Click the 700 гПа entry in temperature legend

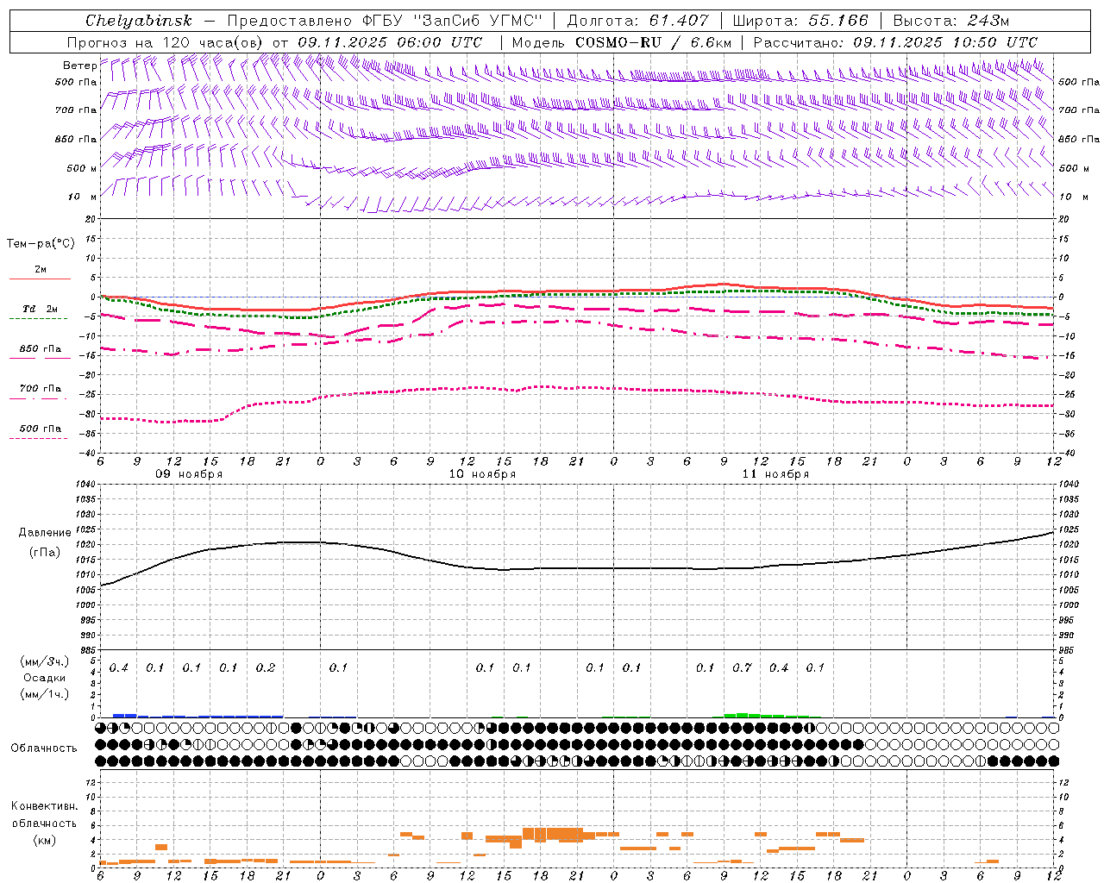tap(40, 389)
